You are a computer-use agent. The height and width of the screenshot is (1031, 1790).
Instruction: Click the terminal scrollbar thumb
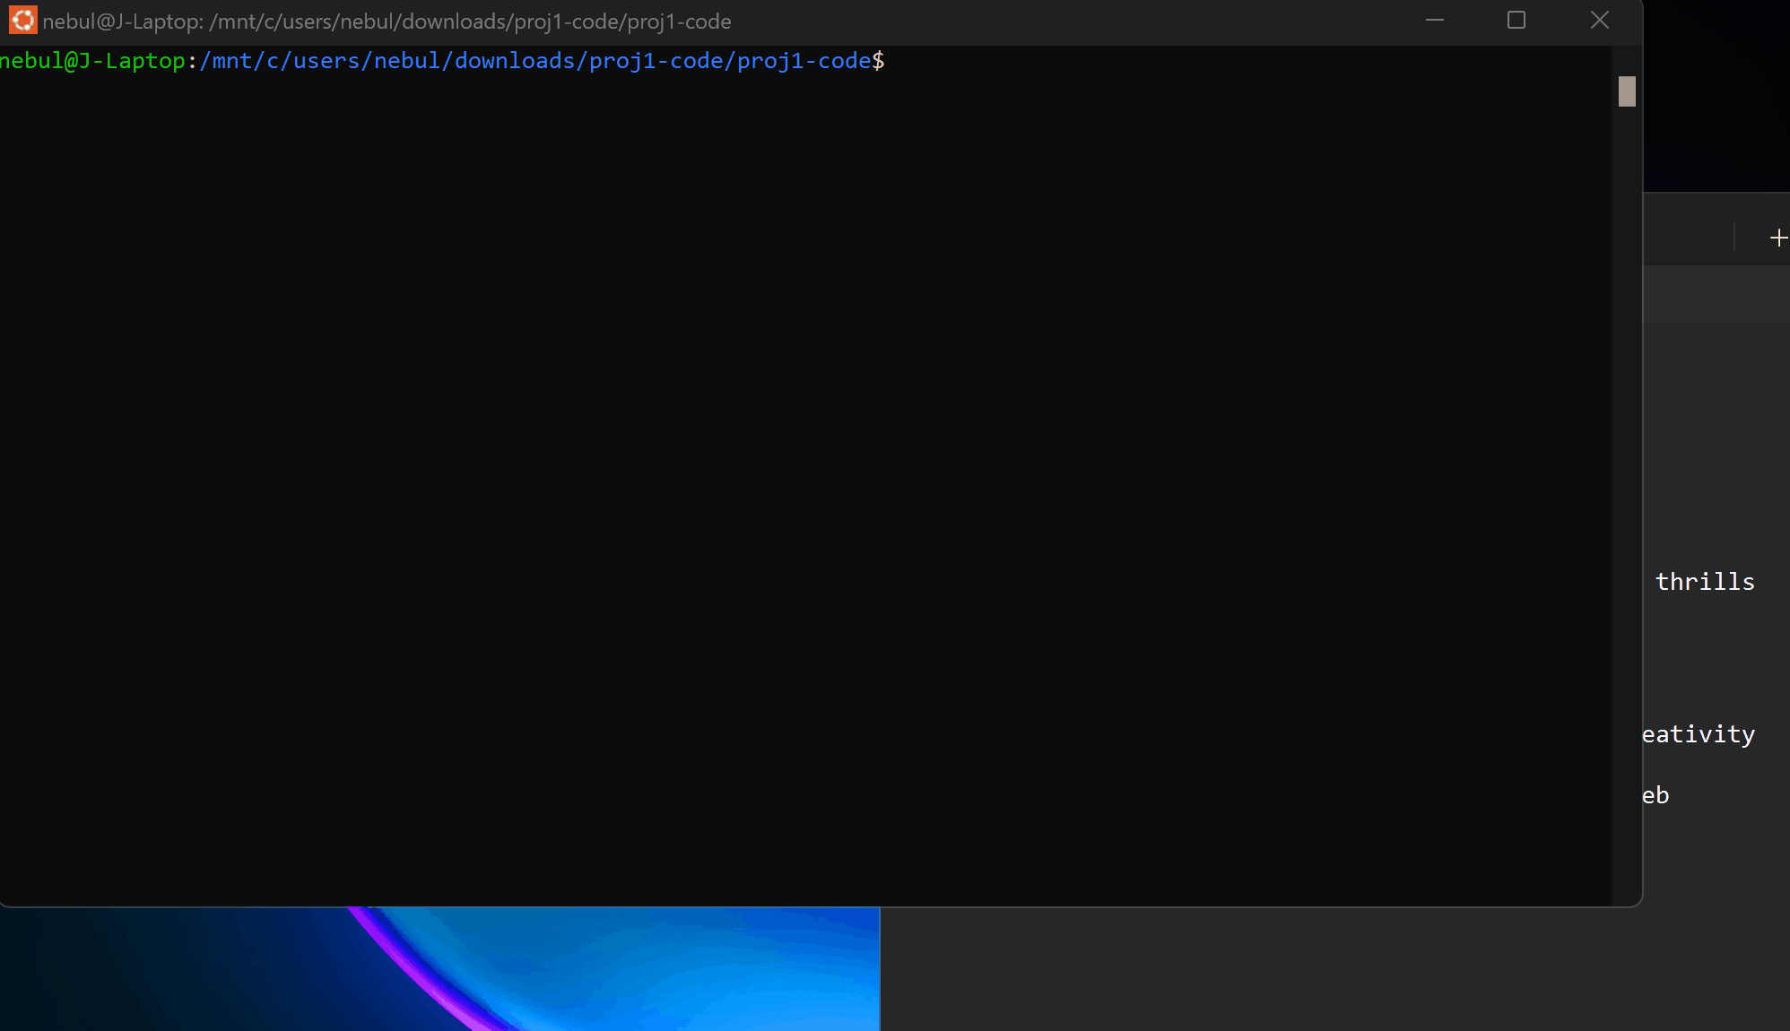pos(1627,91)
